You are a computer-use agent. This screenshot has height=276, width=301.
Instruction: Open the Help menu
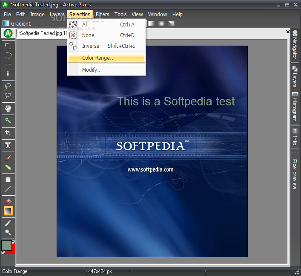(177, 15)
